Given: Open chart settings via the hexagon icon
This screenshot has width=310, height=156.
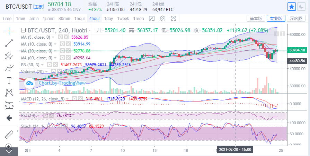Looking at the screenshot, I should [x=162, y=19].
